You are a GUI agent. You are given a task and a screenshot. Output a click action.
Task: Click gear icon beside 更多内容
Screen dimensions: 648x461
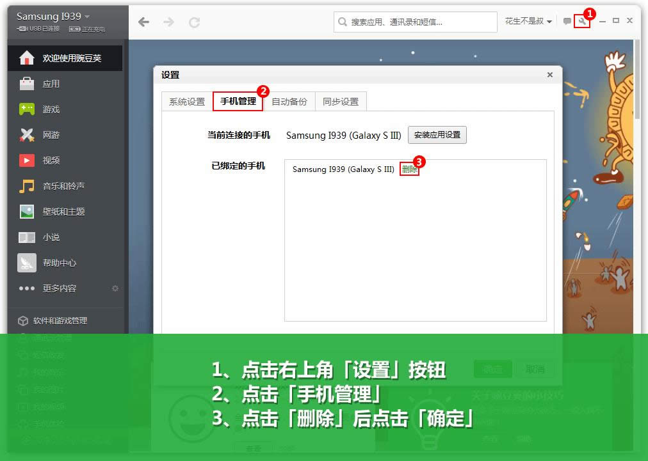point(115,288)
